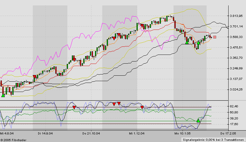This screenshot has height=142, width=246.
Task: Click the green buy arrow at chart's far left
Action: pyautogui.click(x=3, y=95)
